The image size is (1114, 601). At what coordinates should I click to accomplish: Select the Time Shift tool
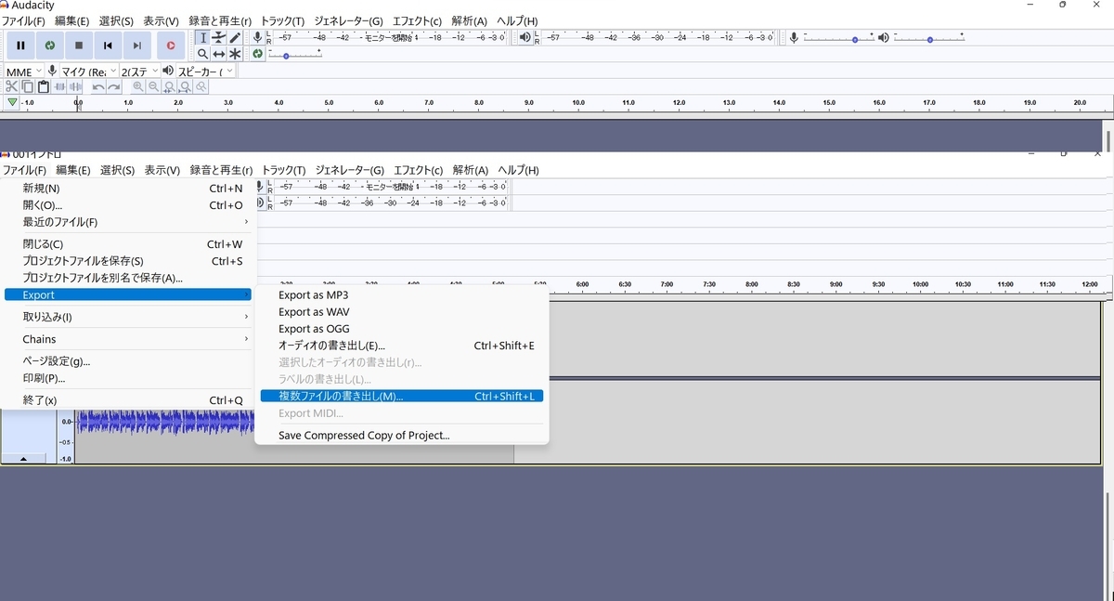point(218,54)
